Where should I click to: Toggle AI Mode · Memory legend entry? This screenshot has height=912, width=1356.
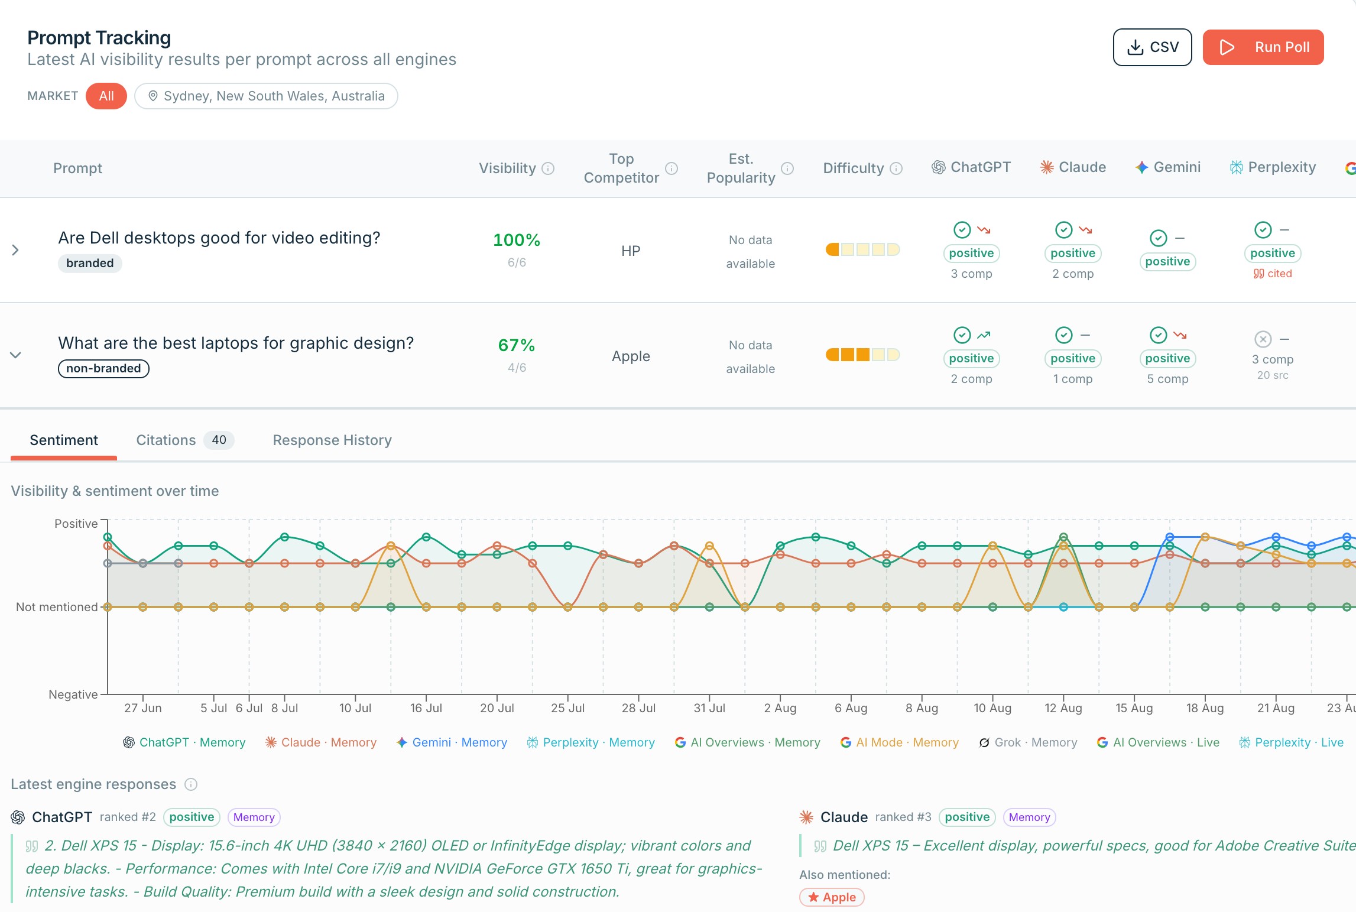click(x=899, y=742)
